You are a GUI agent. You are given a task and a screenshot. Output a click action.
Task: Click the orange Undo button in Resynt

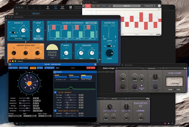[33, 68]
